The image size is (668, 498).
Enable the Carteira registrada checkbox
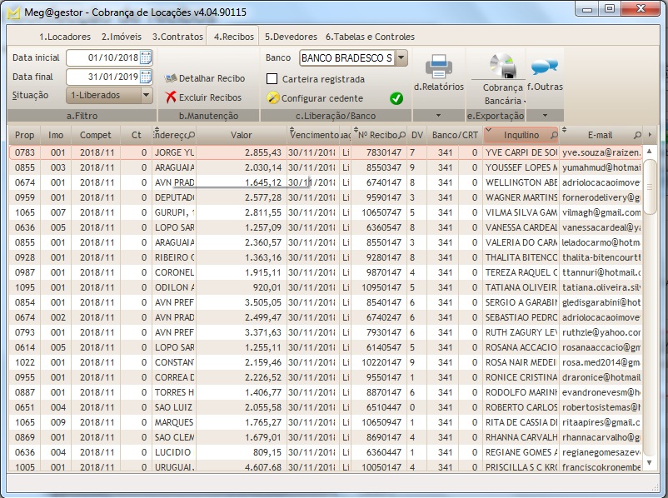tap(272, 79)
